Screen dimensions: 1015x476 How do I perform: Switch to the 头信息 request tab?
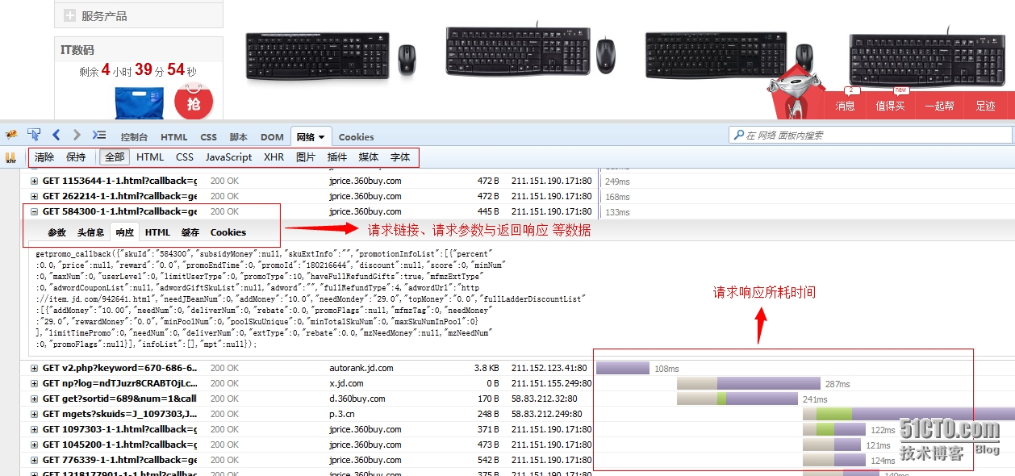tap(91, 232)
